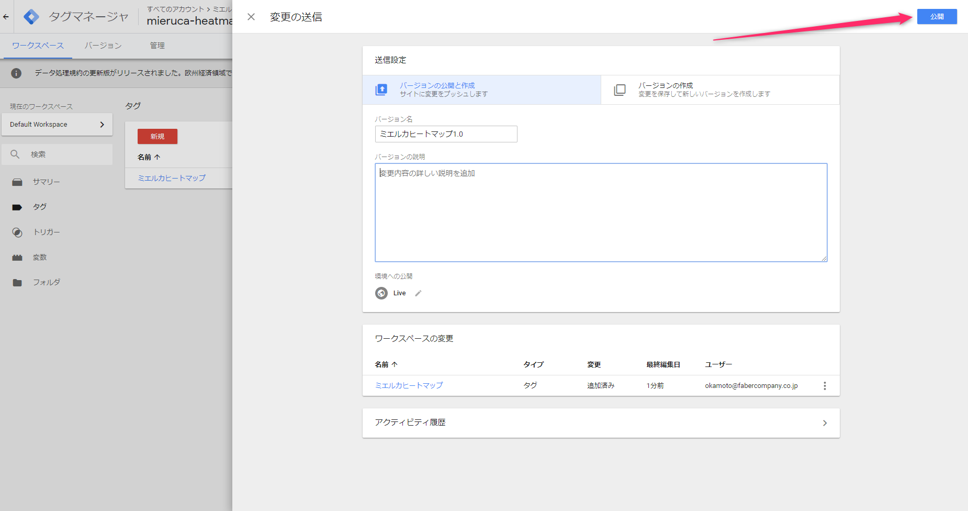
Task: Click the 変数 brick icon
Action: tap(17, 258)
